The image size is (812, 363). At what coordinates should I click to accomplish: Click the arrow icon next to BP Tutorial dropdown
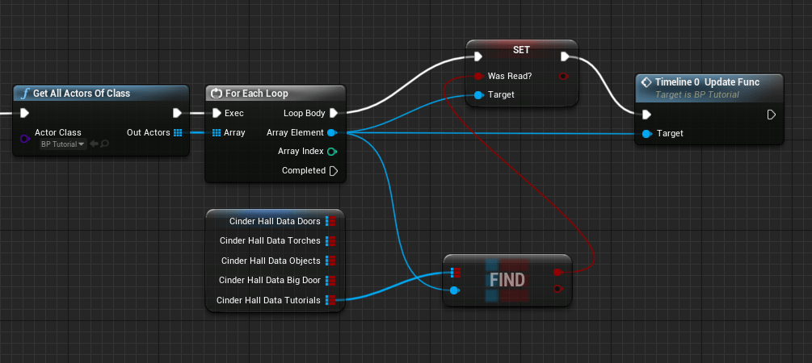click(94, 144)
